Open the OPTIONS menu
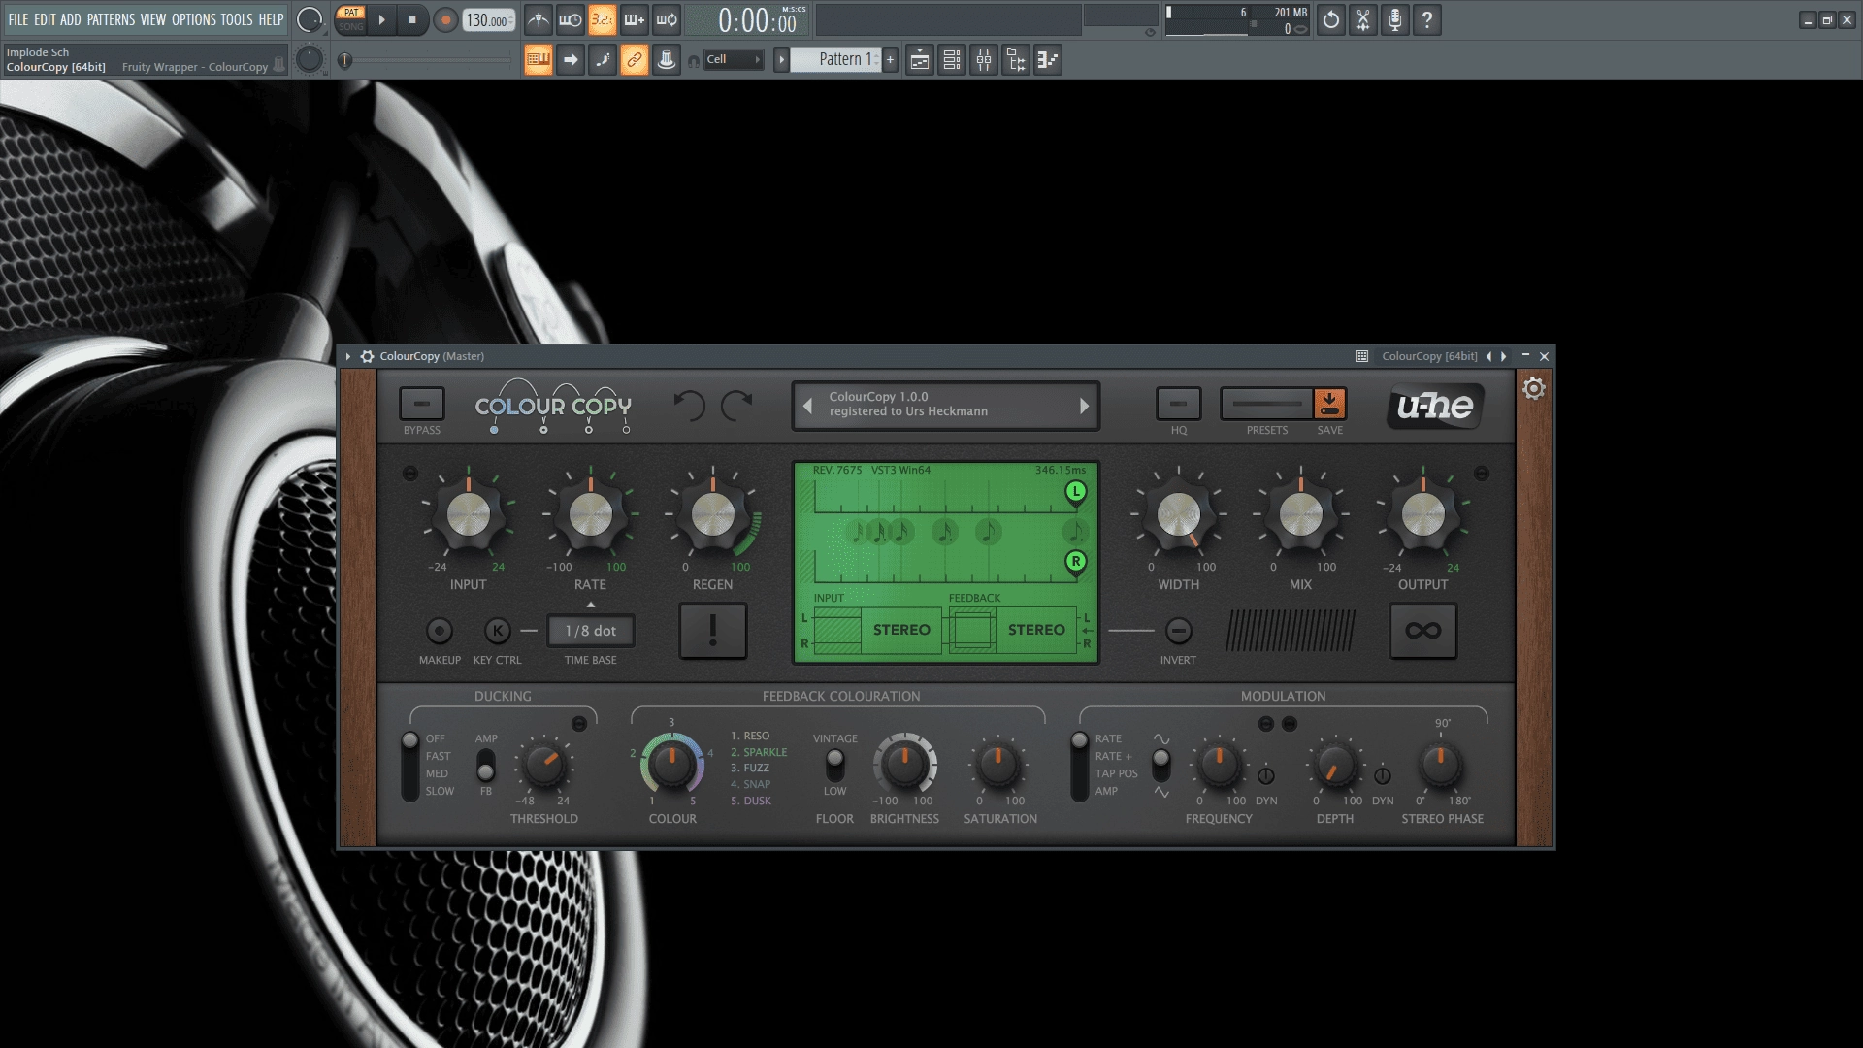Viewport: 1863px width, 1048px height. pyautogui.click(x=194, y=19)
